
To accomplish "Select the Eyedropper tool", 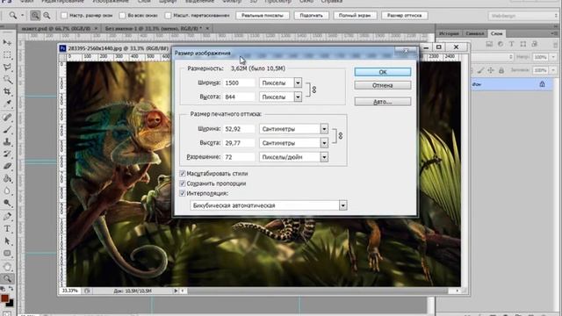I will pos(7,104).
